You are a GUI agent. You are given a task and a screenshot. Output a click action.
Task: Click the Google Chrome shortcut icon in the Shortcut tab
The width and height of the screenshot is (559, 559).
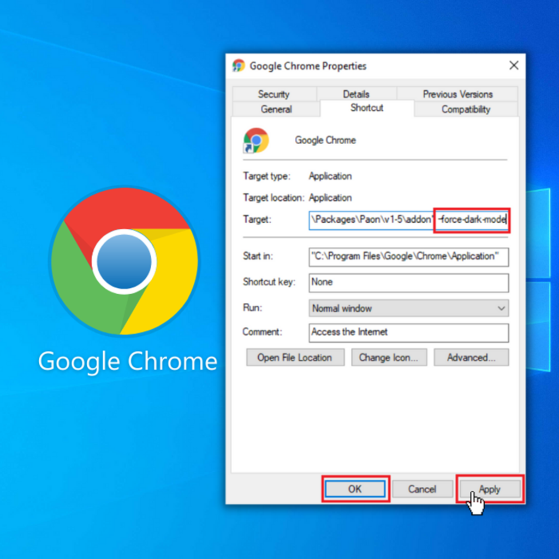[x=256, y=140]
